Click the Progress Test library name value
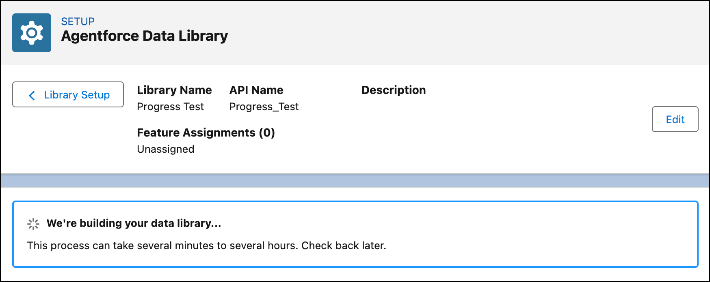 pyautogui.click(x=170, y=107)
